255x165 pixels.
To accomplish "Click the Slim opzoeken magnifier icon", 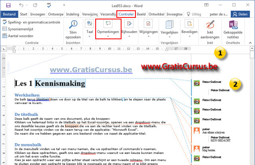I will tap(73, 24).
